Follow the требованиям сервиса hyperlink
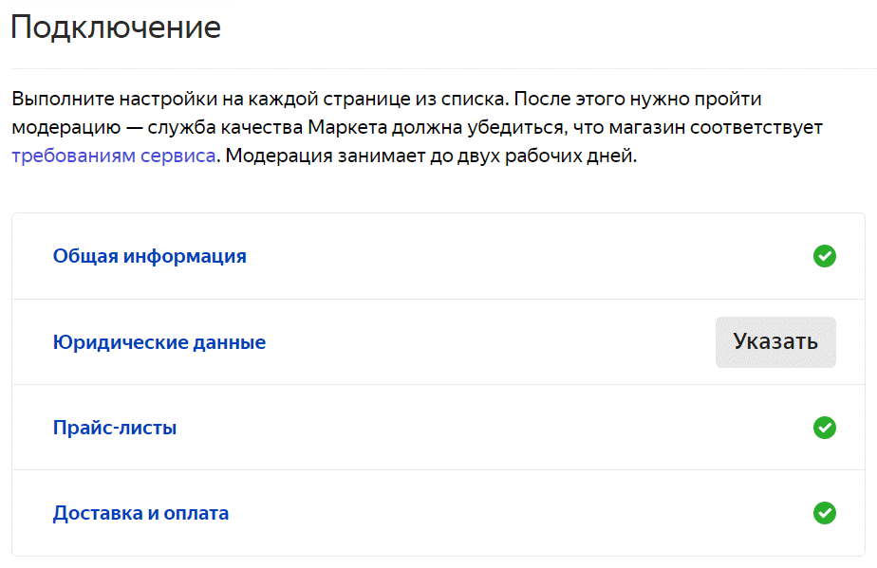Screen dimensions: 877x568 [x=114, y=156]
